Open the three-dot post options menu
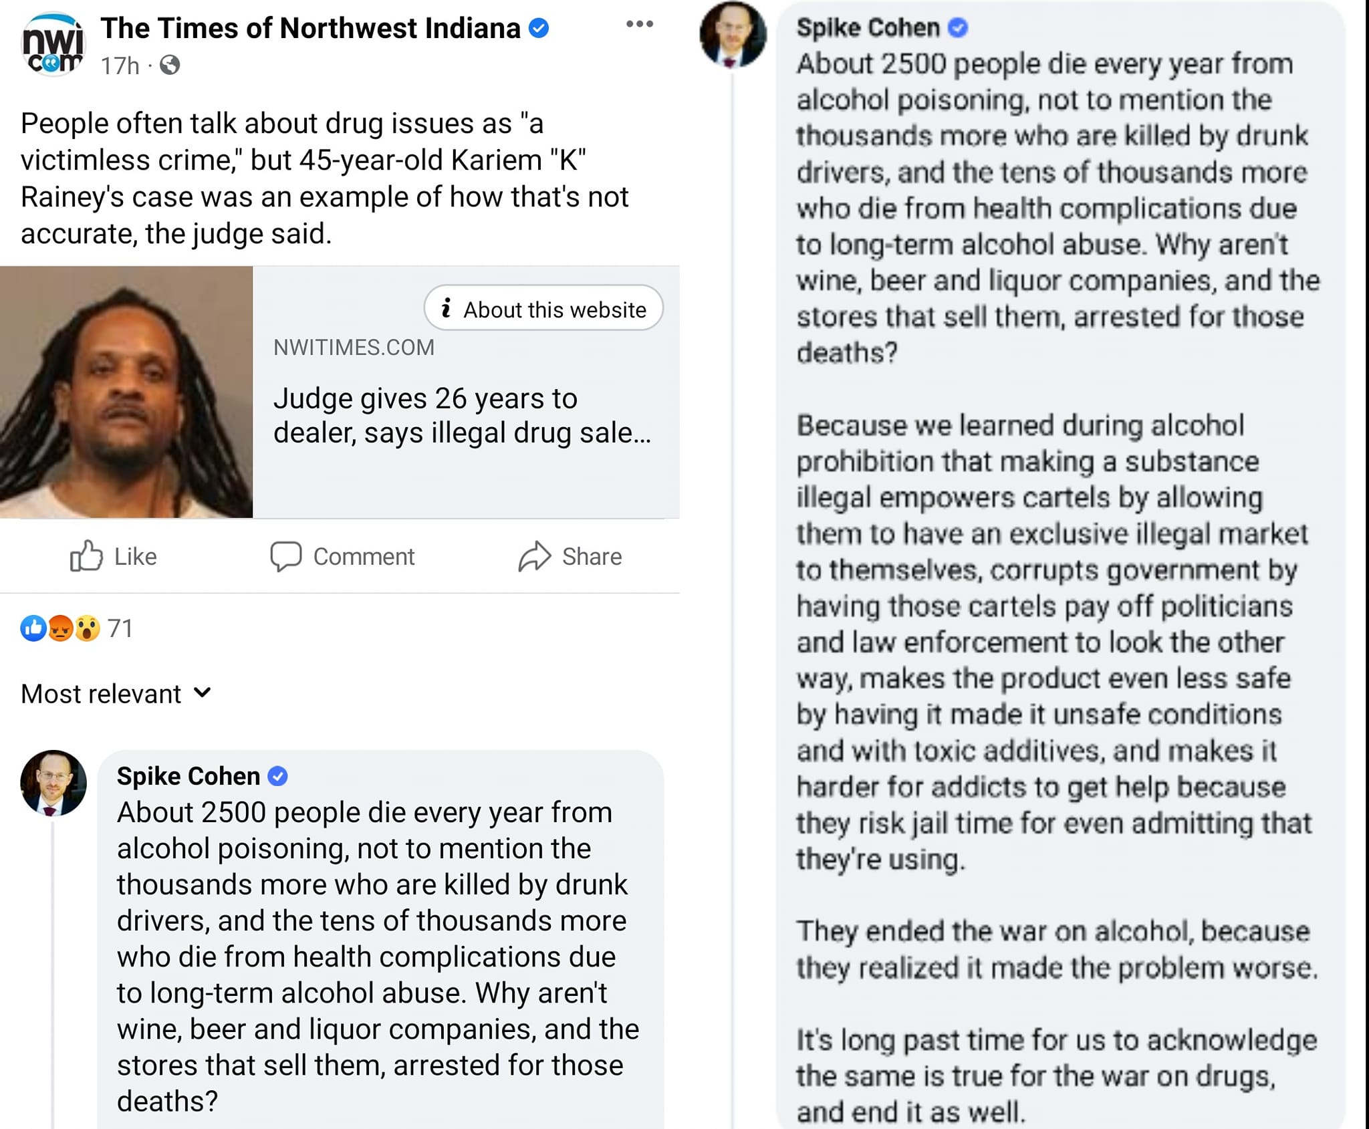 pos(639,24)
